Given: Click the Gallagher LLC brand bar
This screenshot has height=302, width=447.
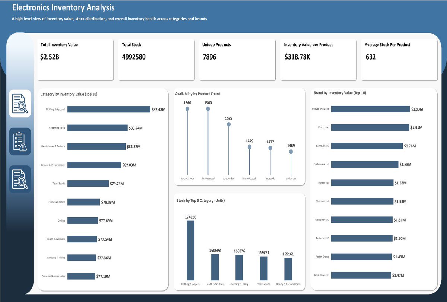Looking at the screenshot, I should click(x=362, y=220).
